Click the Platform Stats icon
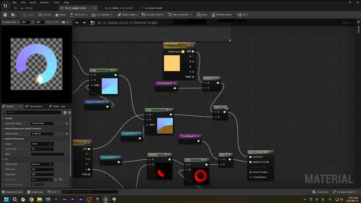This screenshot has height=203, width=361. pos(221,15)
